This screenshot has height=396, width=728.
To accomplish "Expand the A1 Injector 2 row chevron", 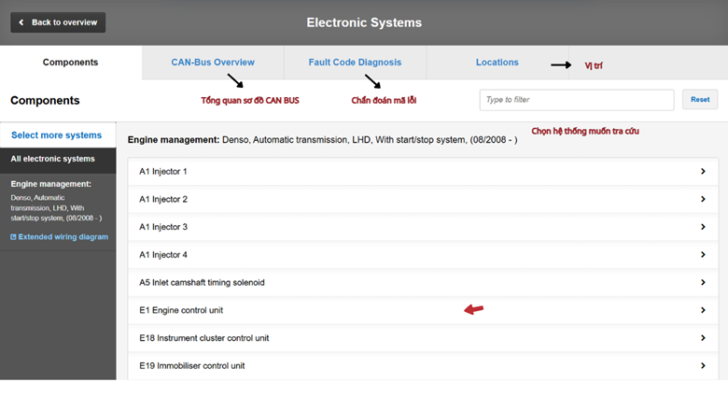I will [703, 199].
